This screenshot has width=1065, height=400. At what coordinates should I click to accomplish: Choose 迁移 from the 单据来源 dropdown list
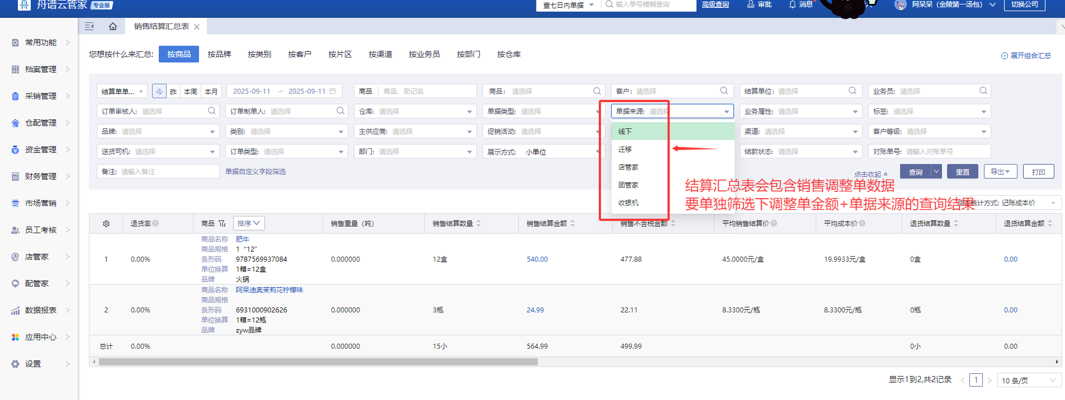click(625, 150)
